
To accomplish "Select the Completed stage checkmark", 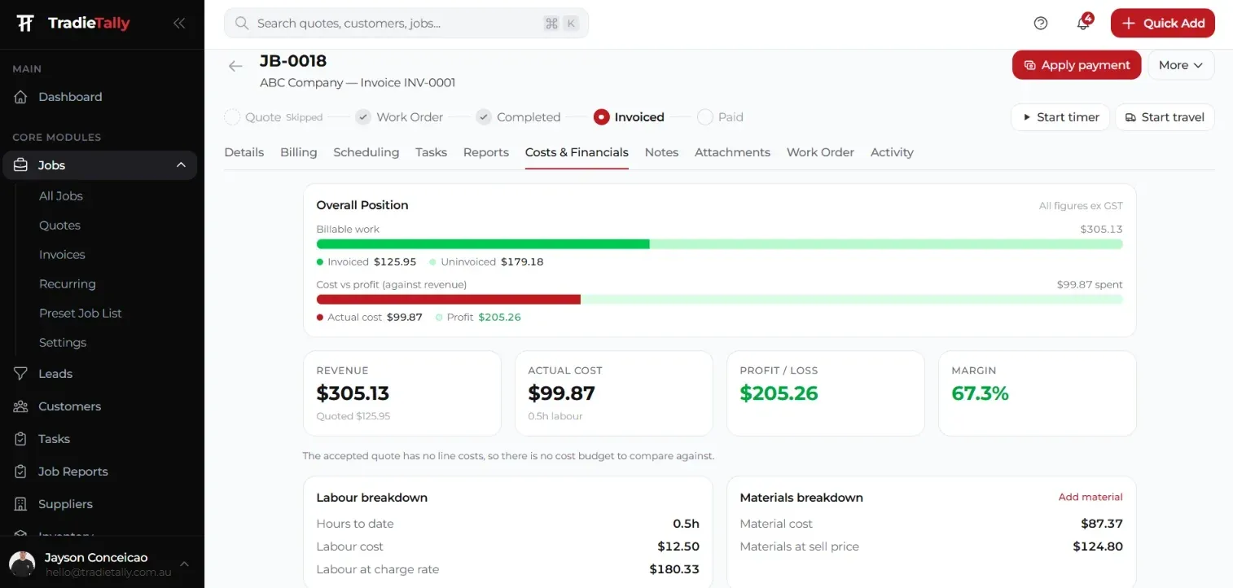I will click(484, 117).
